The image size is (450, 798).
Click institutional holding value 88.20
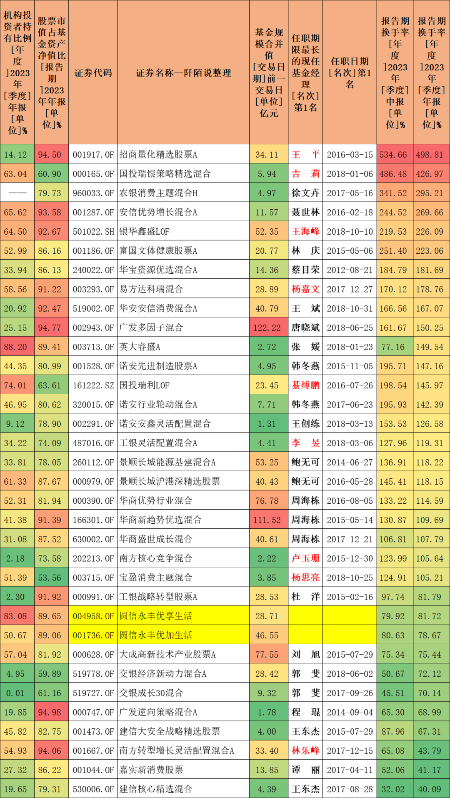click(15, 347)
